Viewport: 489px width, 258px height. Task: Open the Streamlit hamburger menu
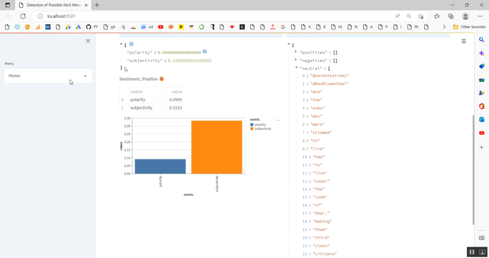point(464,41)
